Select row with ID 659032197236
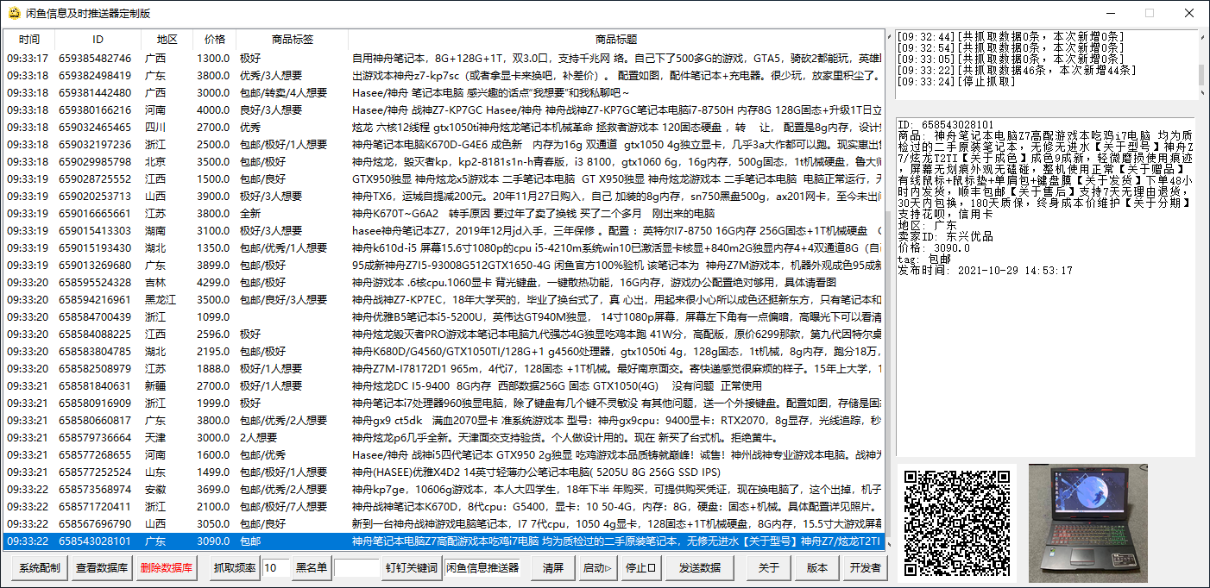 point(444,145)
